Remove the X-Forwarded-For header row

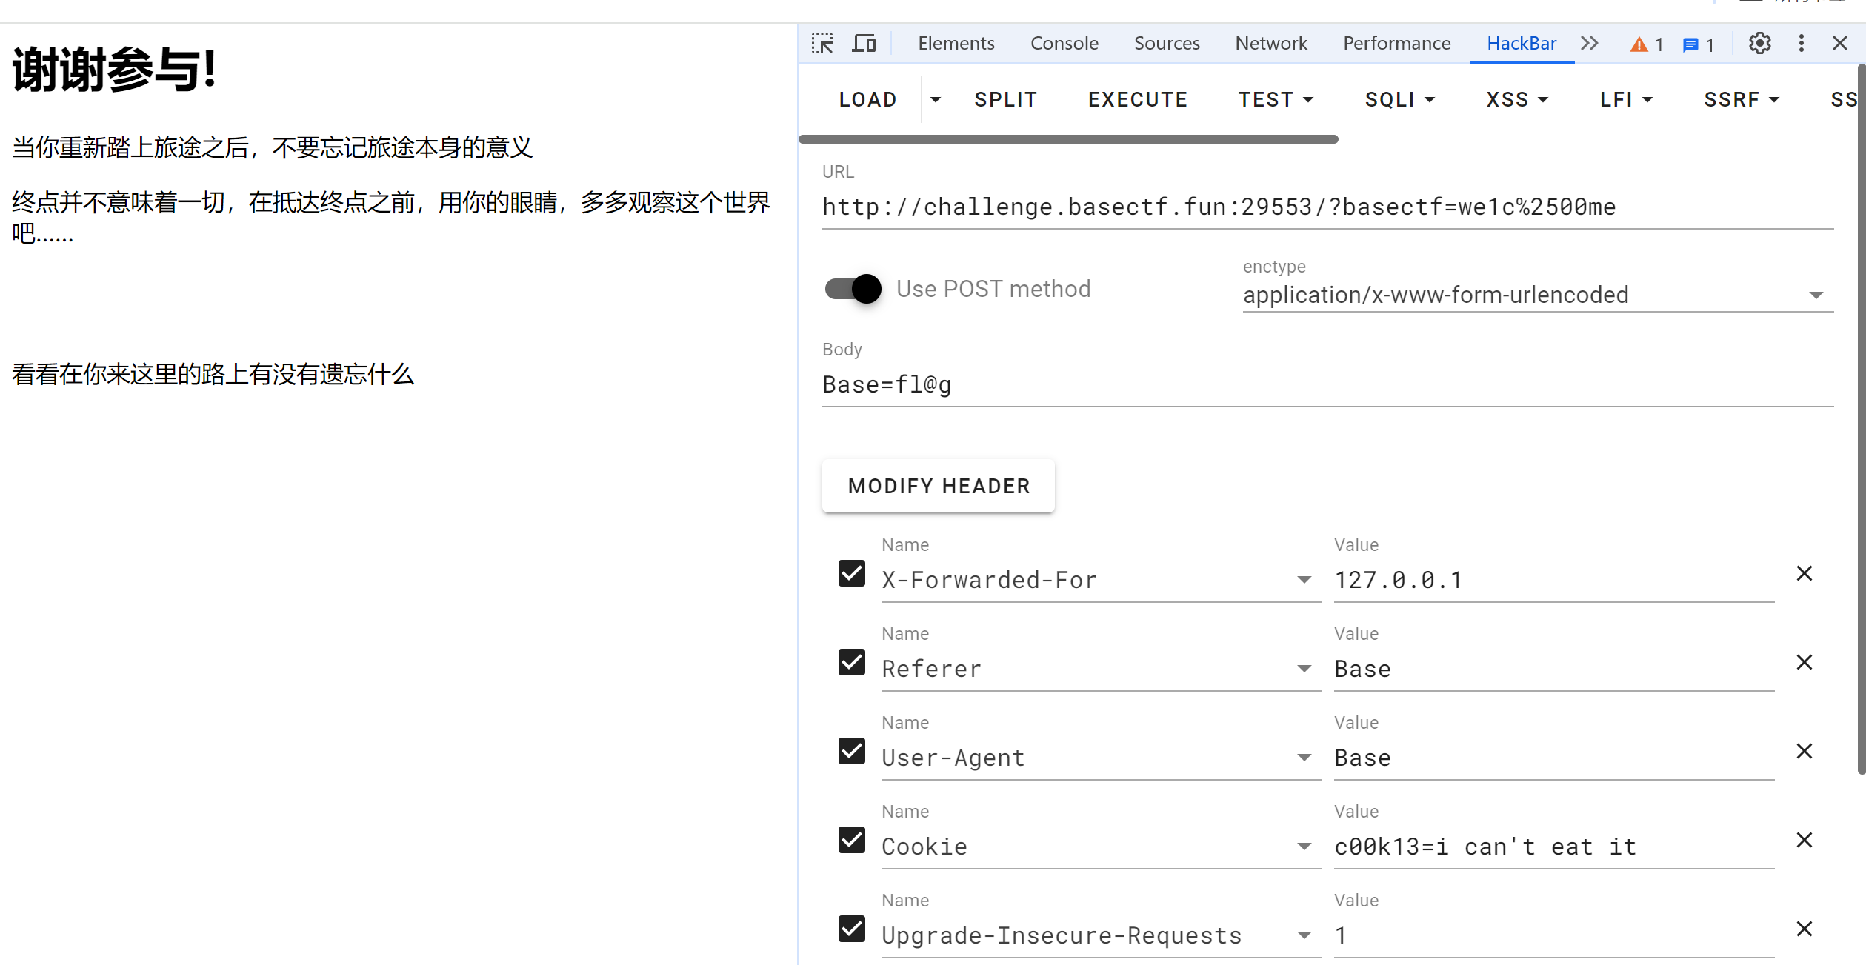point(1805,573)
